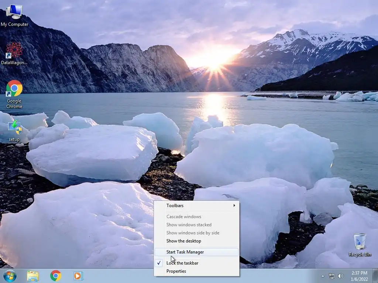Select the Google Chrome desktop shortcut
This screenshot has width=378, height=283.
point(14,94)
